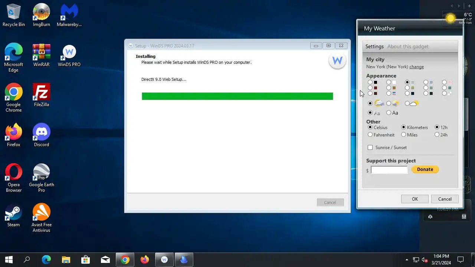Open Firefox from the taskbar
Viewport: 475px width, 267px height.
[145, 260]
